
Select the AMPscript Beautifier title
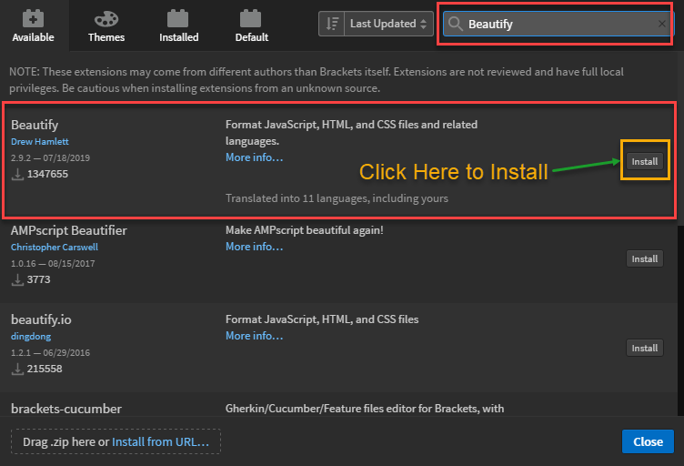tap(69, 230)
